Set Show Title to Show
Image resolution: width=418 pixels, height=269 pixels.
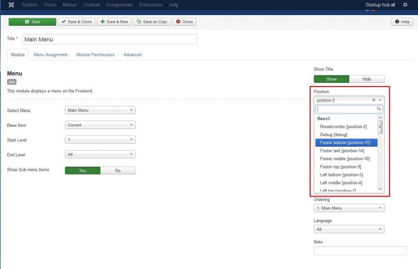coord(331,79)
